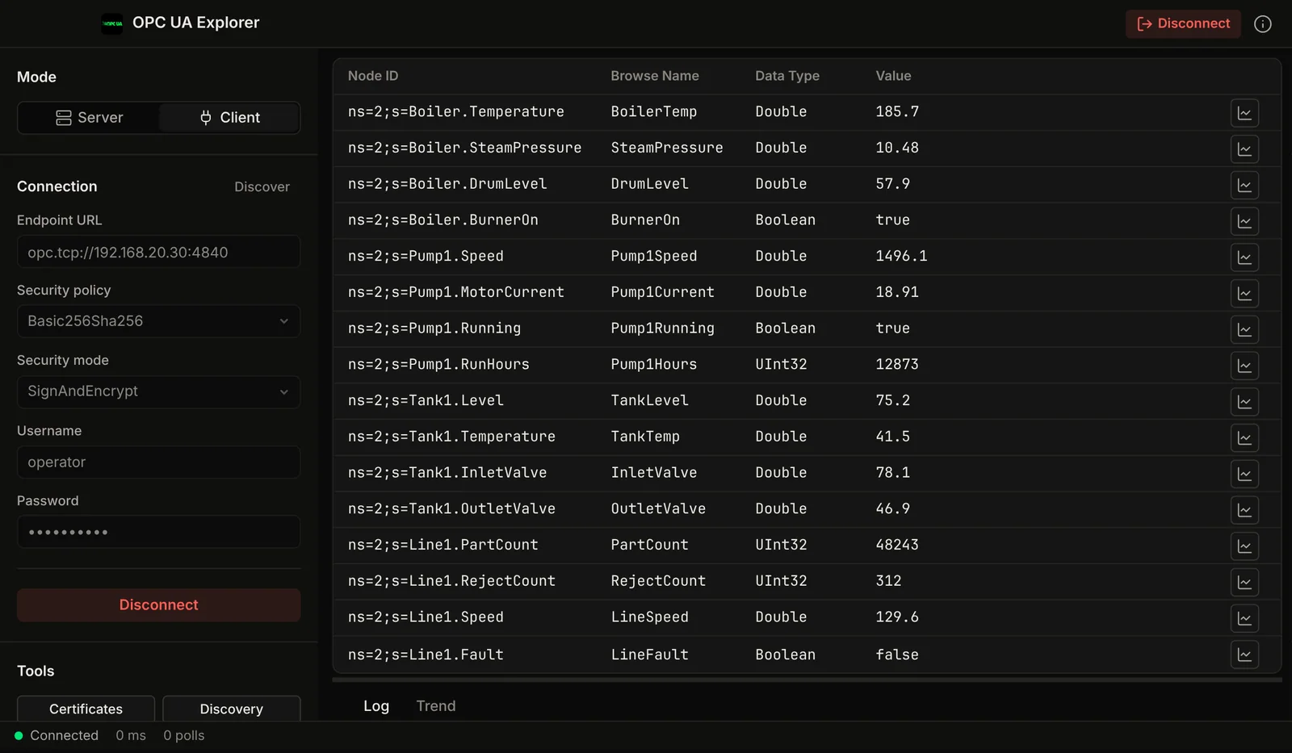This screenshot has height=753, width=1292.
Task: Open trend chart for BoilerTemp row
Action: 1244,113
